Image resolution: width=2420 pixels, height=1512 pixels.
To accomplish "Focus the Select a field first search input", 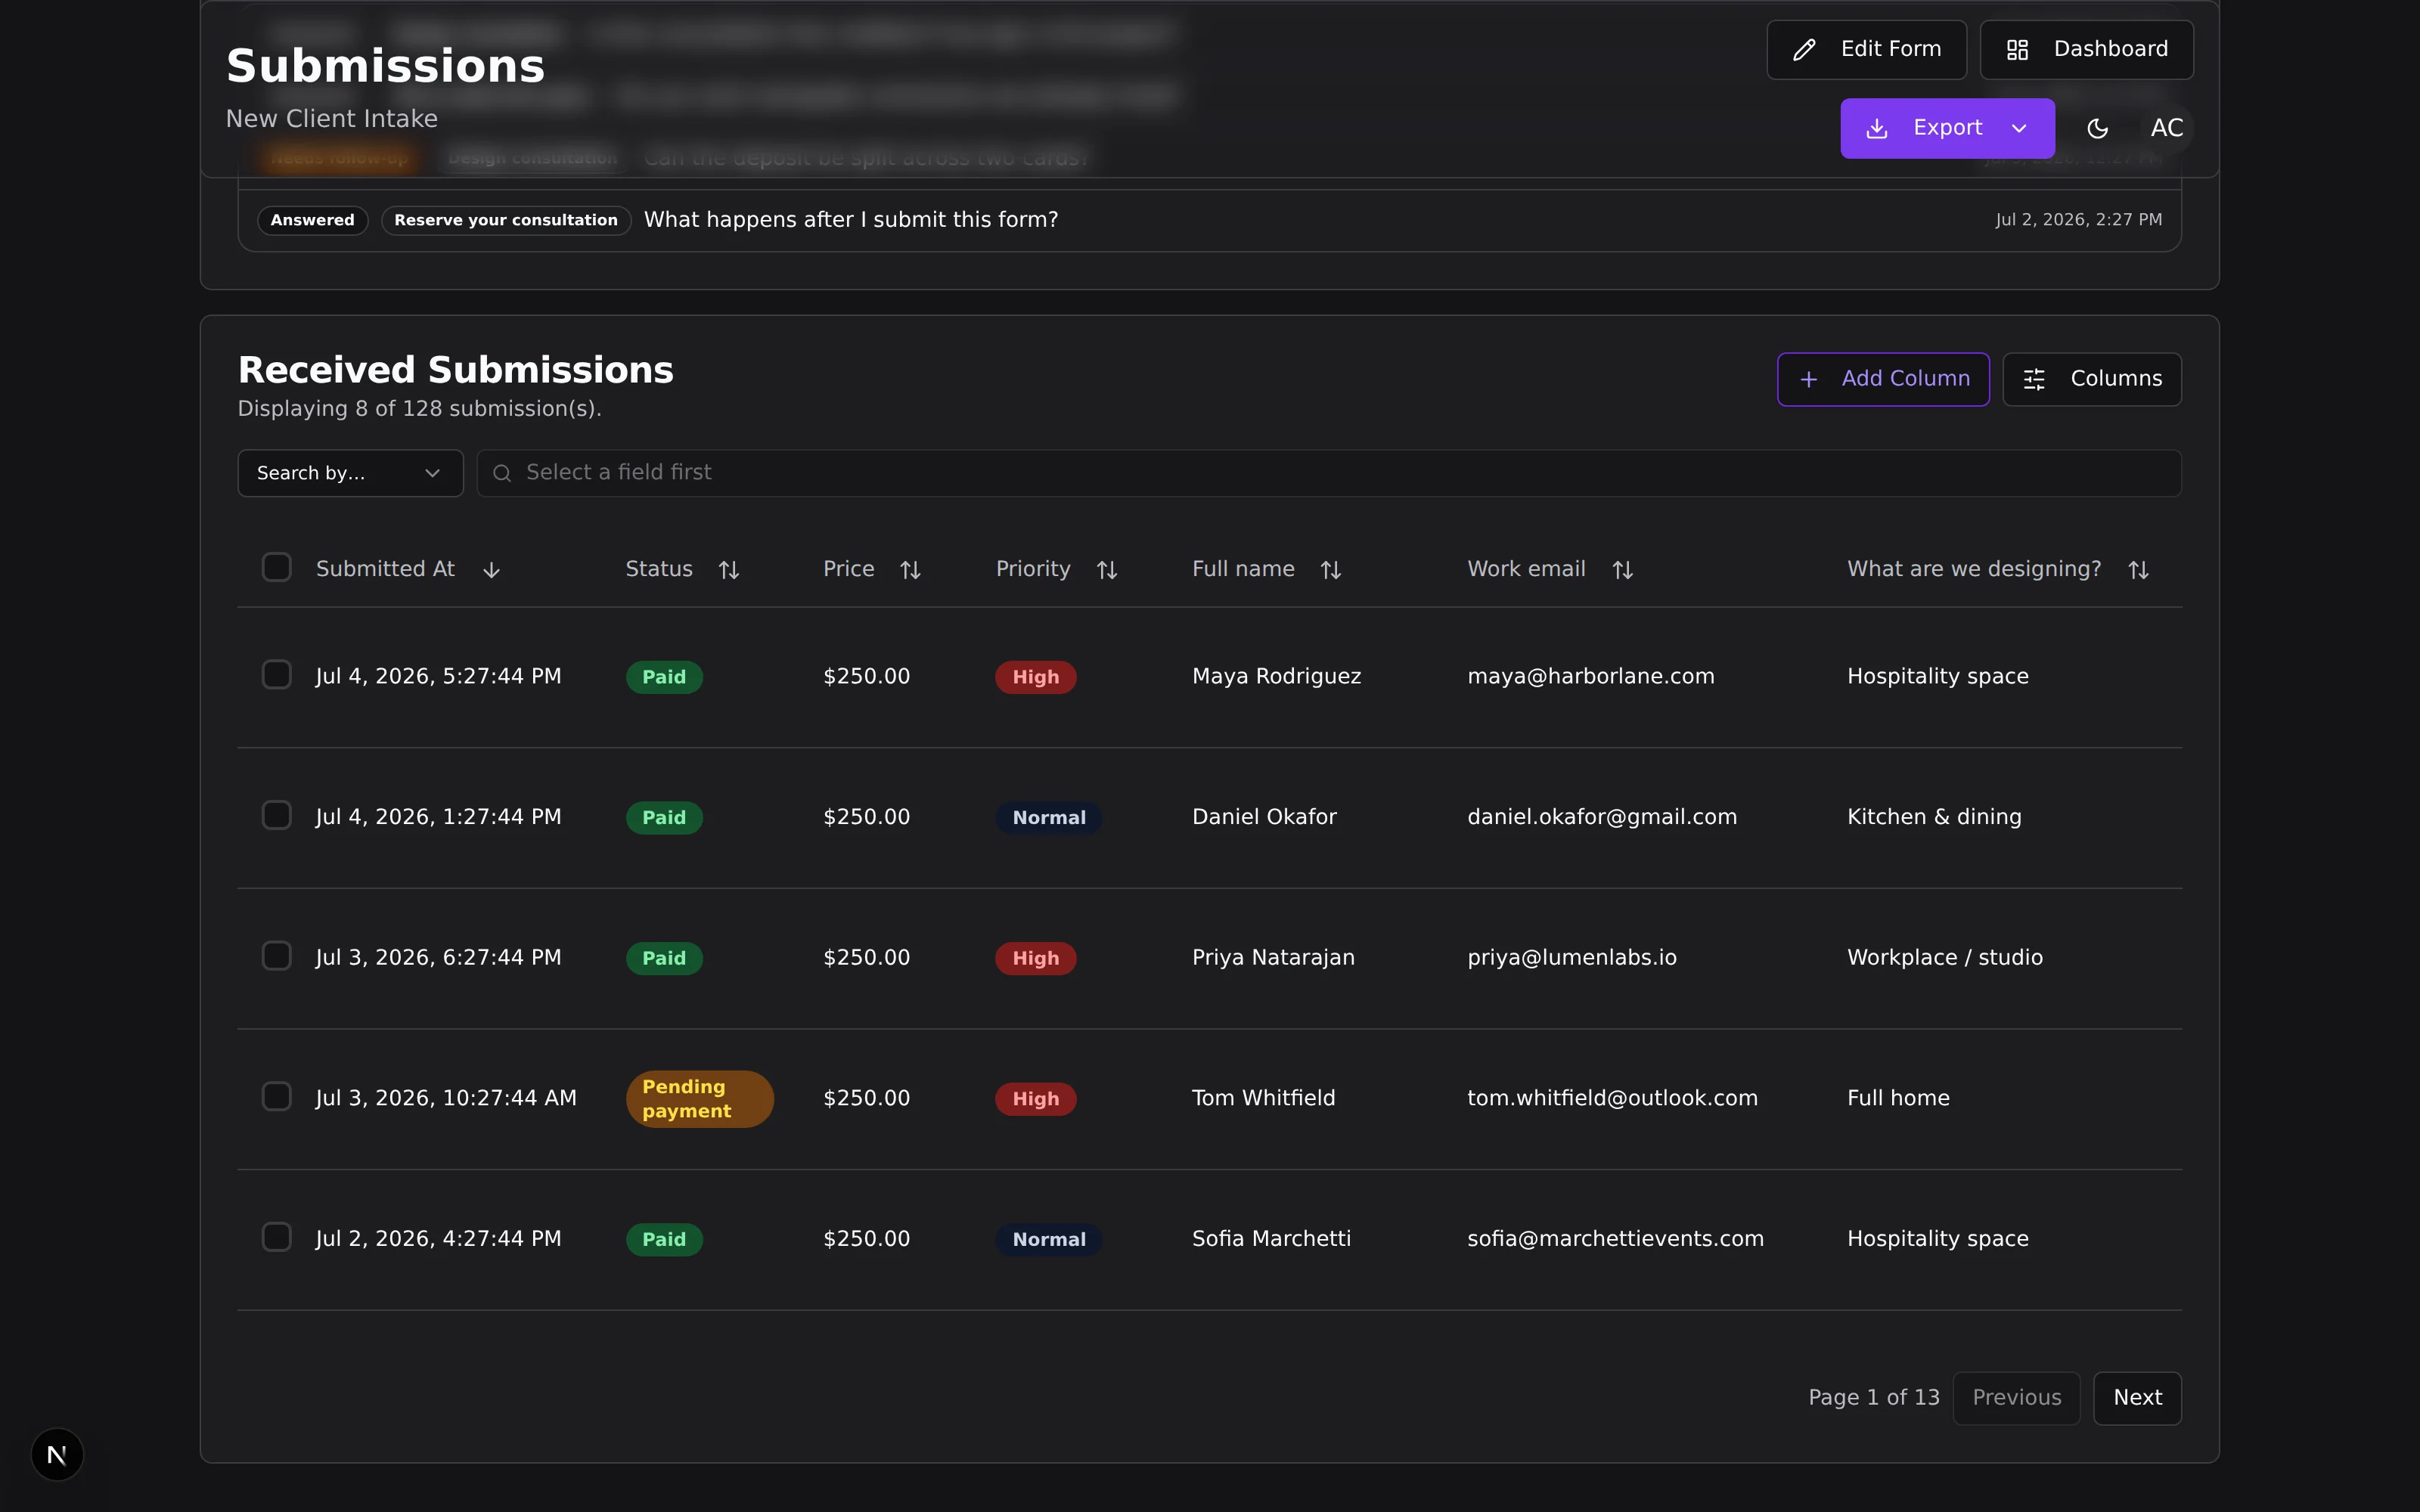I will tap(1329, 473).
